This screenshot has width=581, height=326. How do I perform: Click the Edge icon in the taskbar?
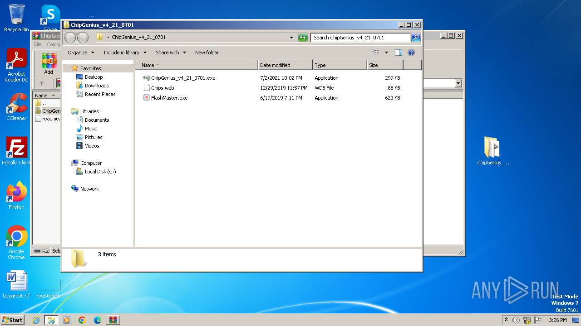(x=98, y=320)
